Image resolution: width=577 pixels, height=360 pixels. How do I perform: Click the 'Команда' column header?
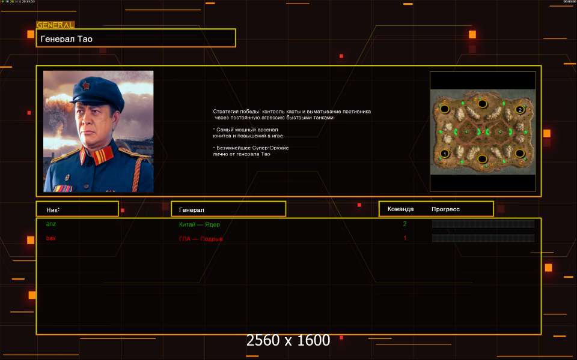tap(400, 209)
